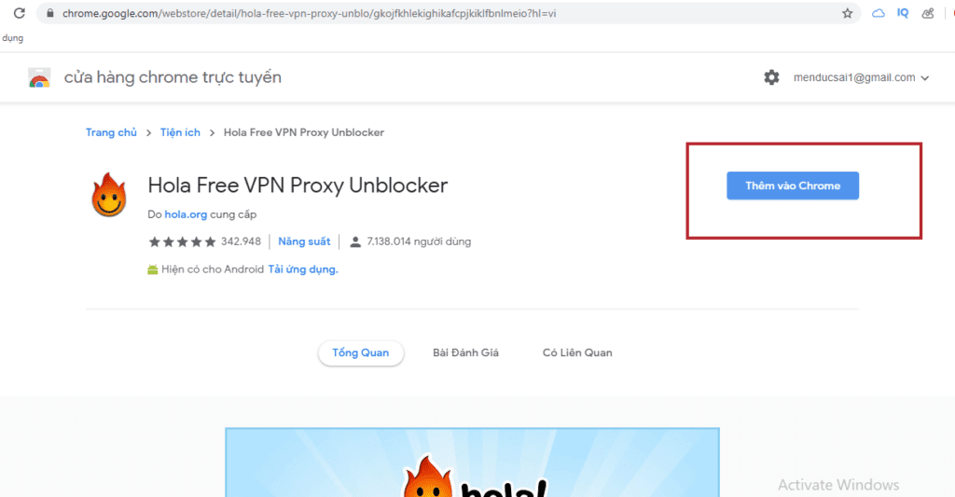
Task: Click the Chrome Web Store rainbow logo
Action: coord(39,78)
